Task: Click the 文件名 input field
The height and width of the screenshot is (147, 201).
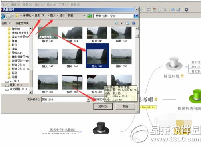Action: (64, 99)
